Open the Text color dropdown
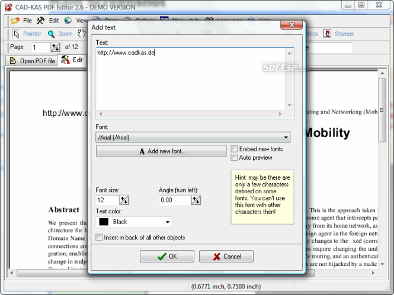The image size is (394, 295). pos(134,222)
